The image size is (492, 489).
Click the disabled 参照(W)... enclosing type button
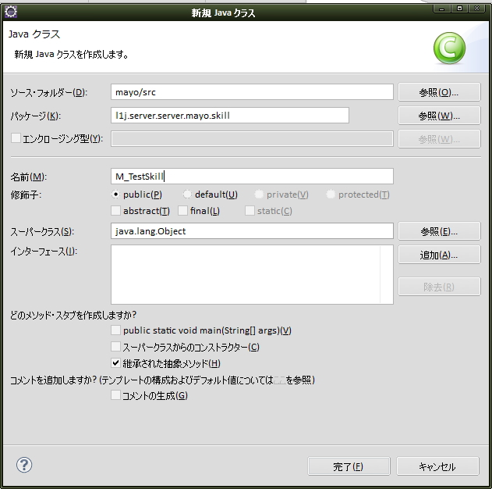pos(439,138)
